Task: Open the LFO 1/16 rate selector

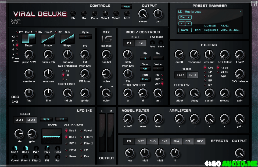Action: pos(62,119)
